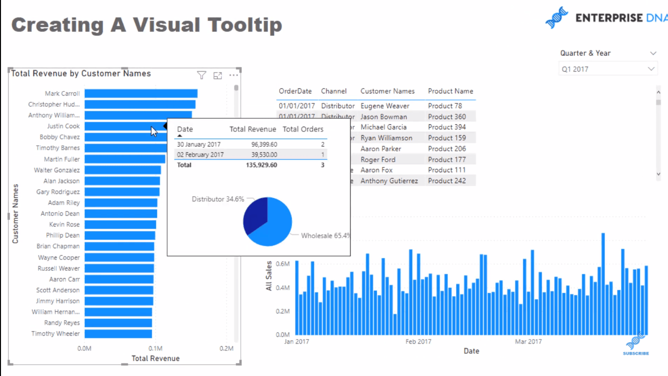Click the DNA Subscribe icon
Screen dimensions: 668x376
[x=636, y=345]
